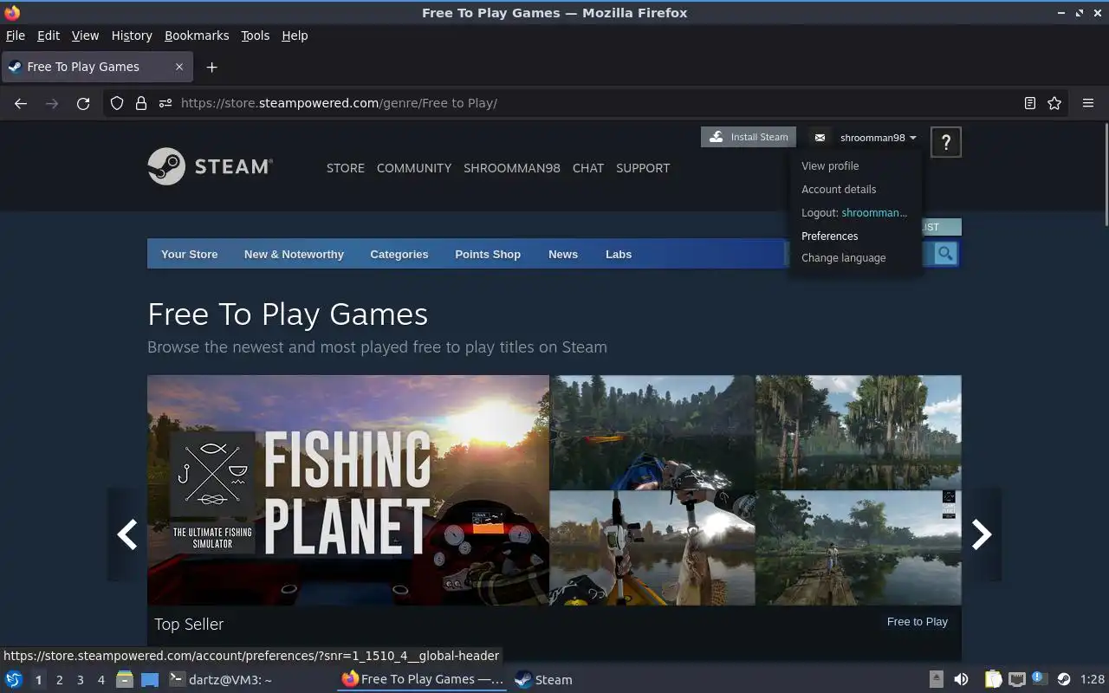Click the Install Steam button
This screenshot has height=693, width=1109.
tap(749, 137)
